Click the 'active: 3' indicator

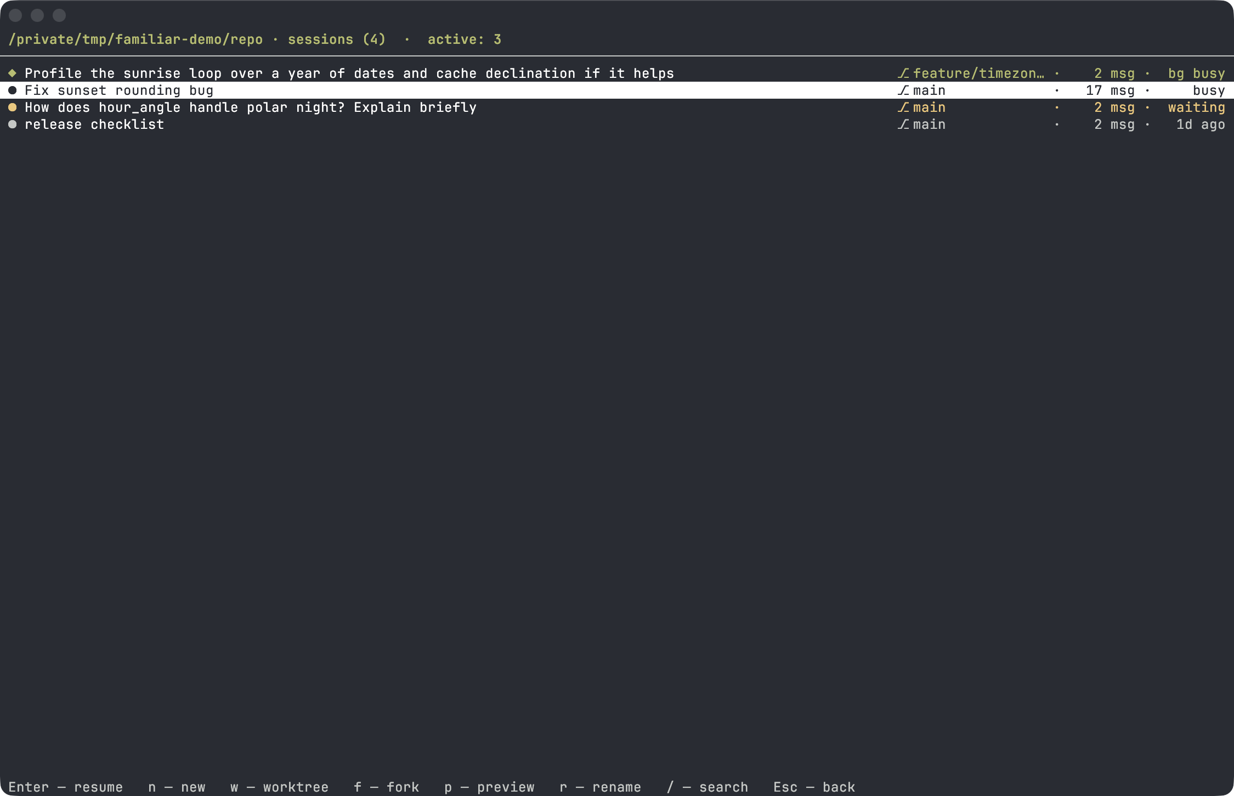pos(465,39)
